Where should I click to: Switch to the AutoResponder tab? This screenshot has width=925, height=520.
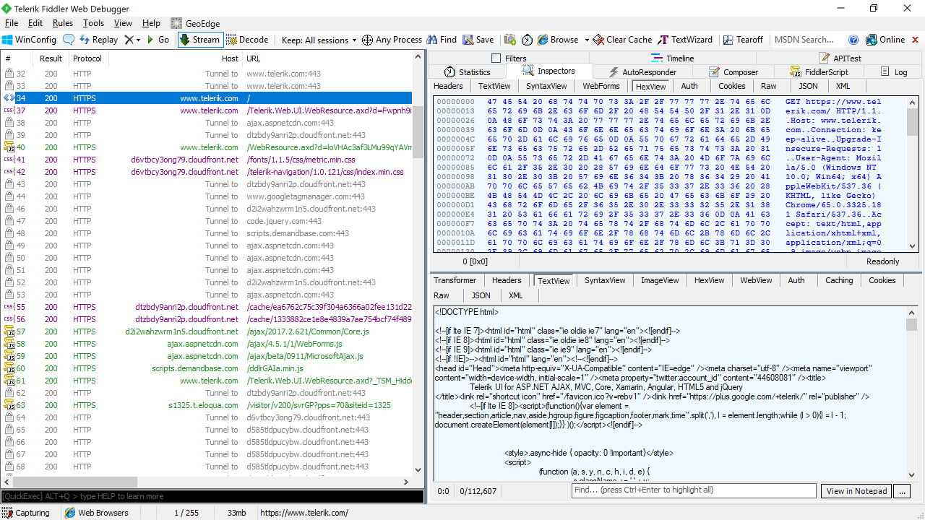(642, 72)
